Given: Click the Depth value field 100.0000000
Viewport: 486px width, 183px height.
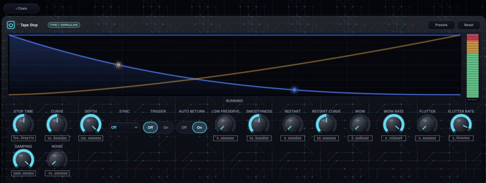Looking at the screenshot, I should [91, 138].
